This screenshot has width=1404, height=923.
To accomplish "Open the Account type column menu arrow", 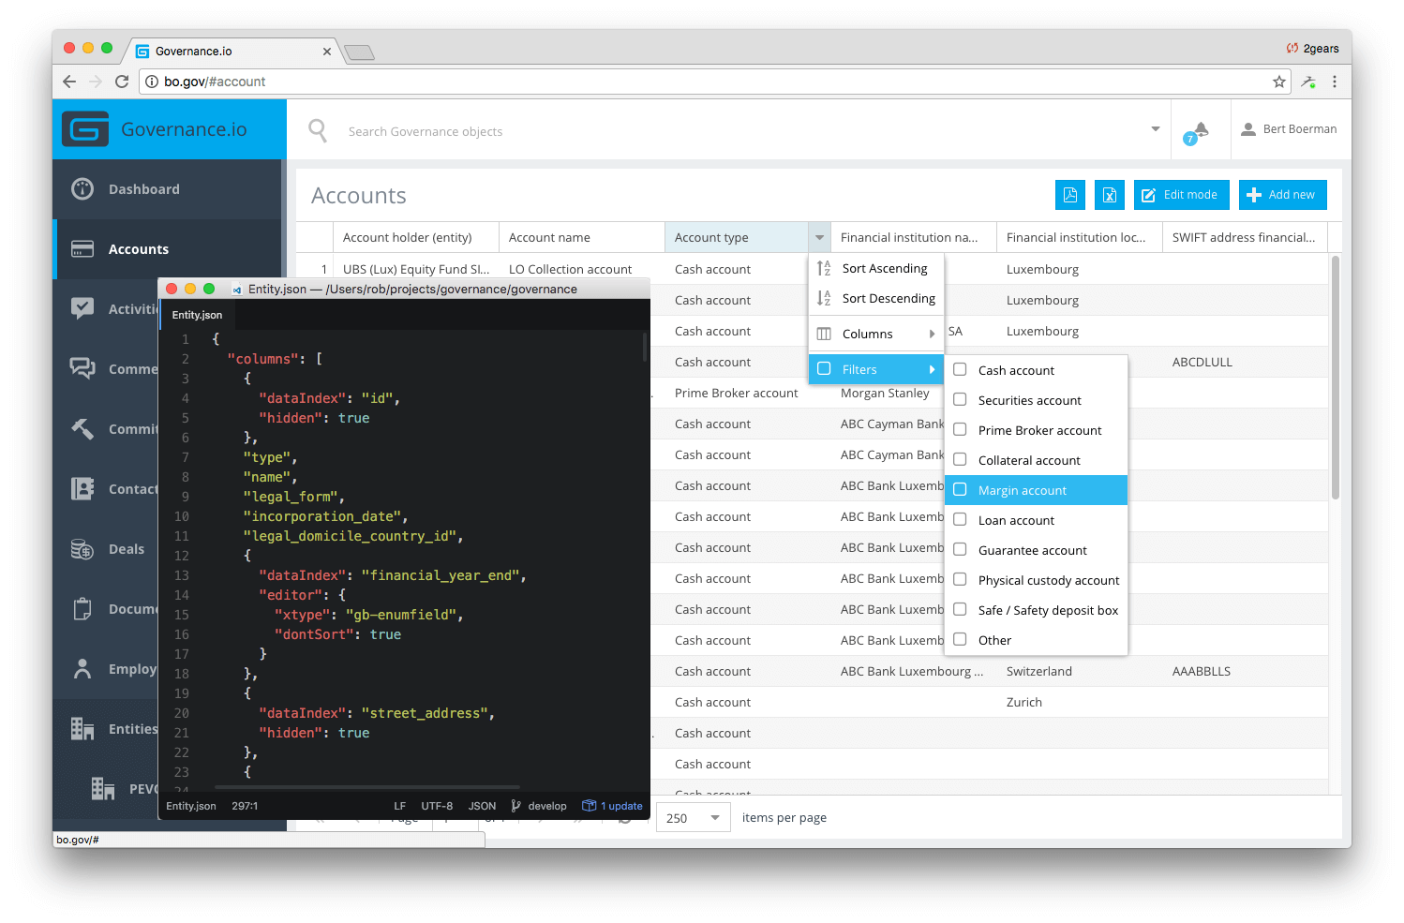I will 819,237.
